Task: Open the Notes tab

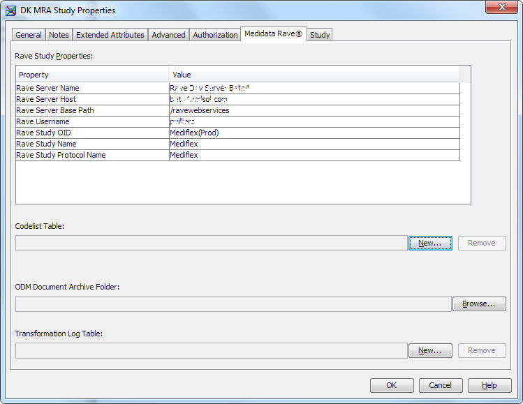Action: pyautogui.click(x=59, y=35)
